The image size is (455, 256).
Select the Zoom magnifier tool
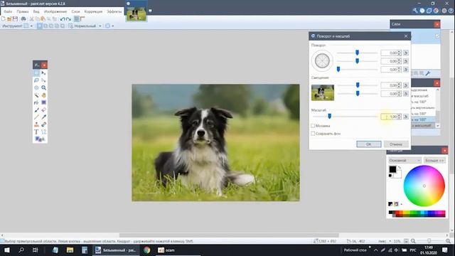[43, 87]
